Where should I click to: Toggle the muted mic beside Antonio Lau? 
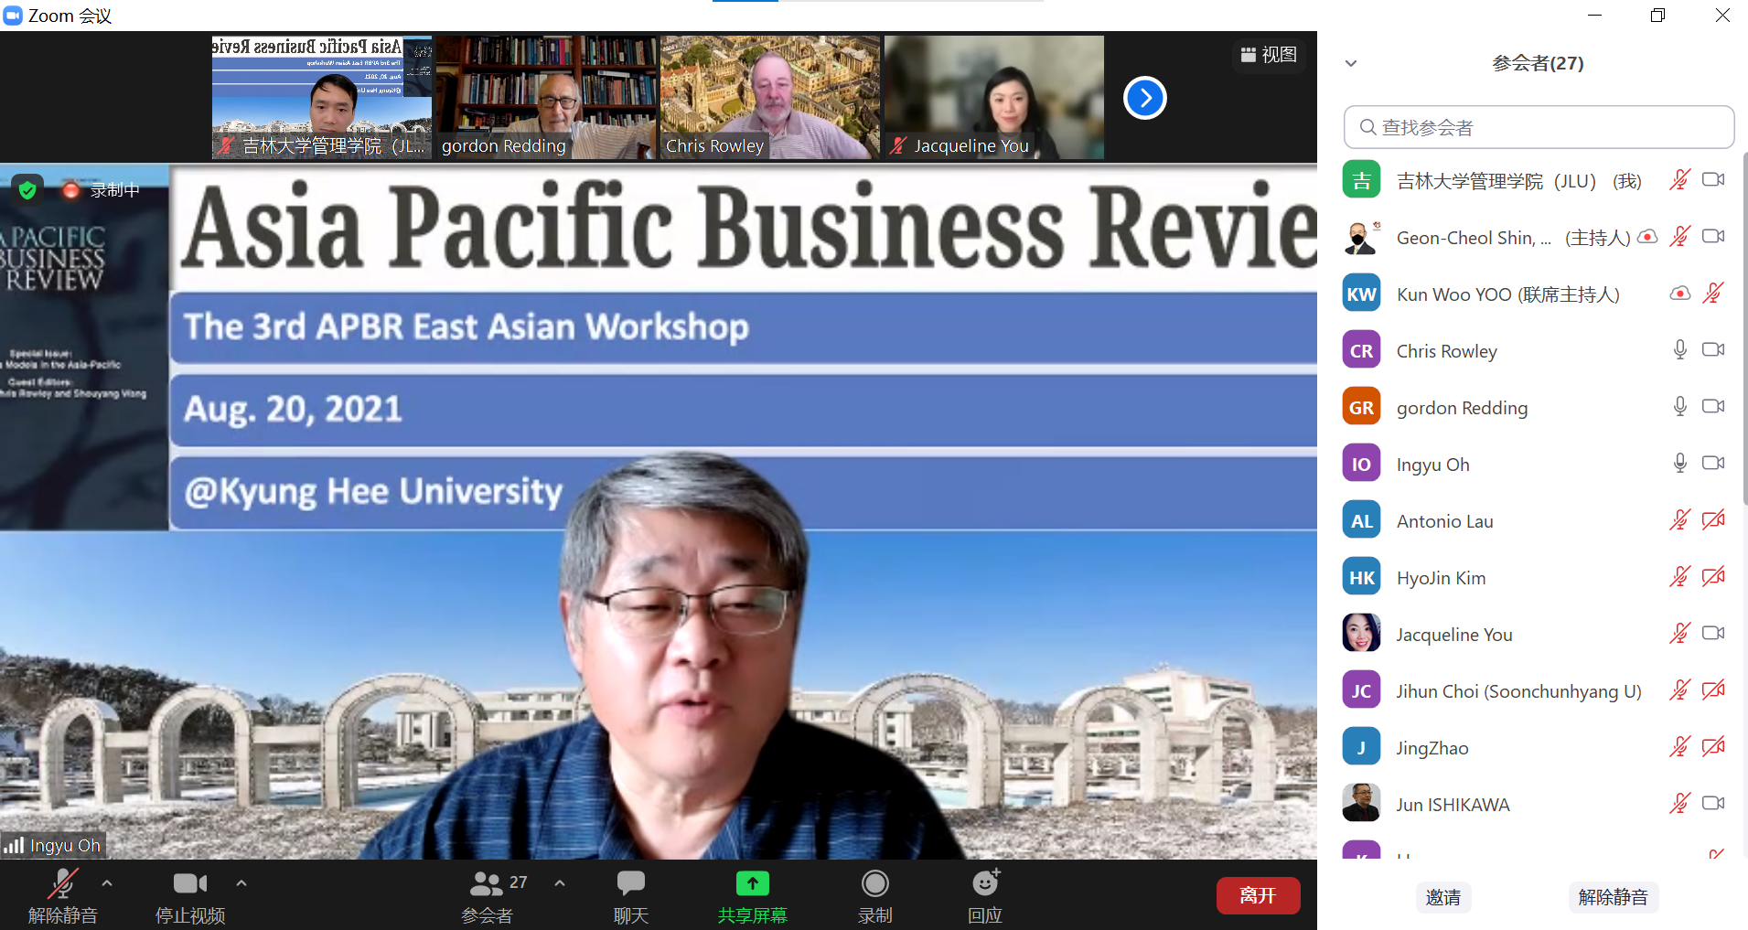(x=1679, y=520)
